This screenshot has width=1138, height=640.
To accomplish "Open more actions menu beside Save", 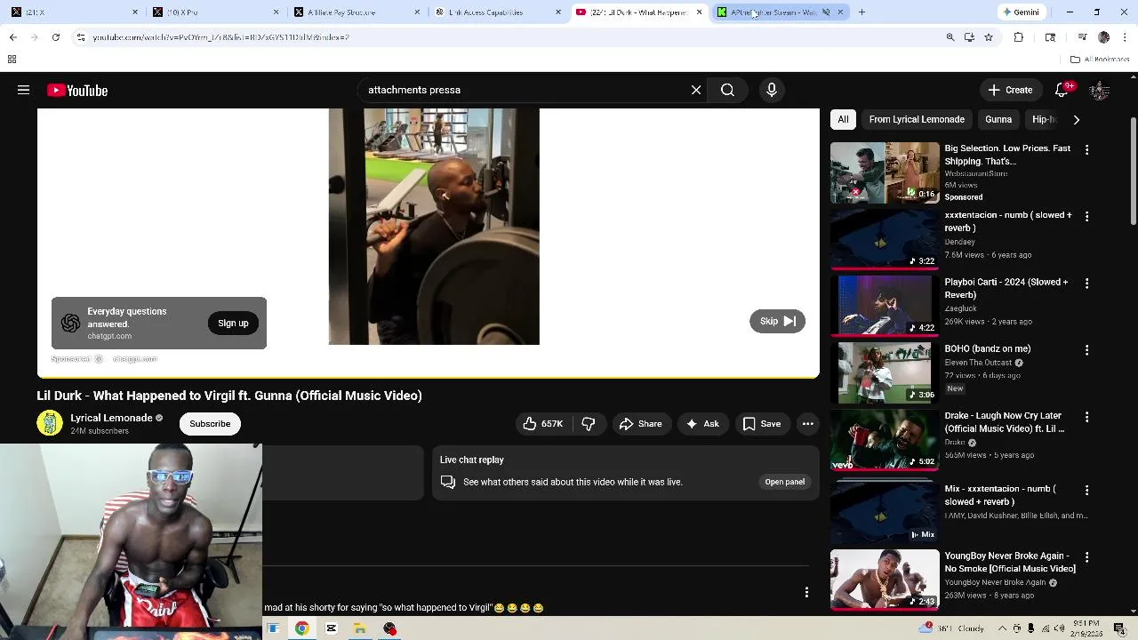I will coord(807,424).
